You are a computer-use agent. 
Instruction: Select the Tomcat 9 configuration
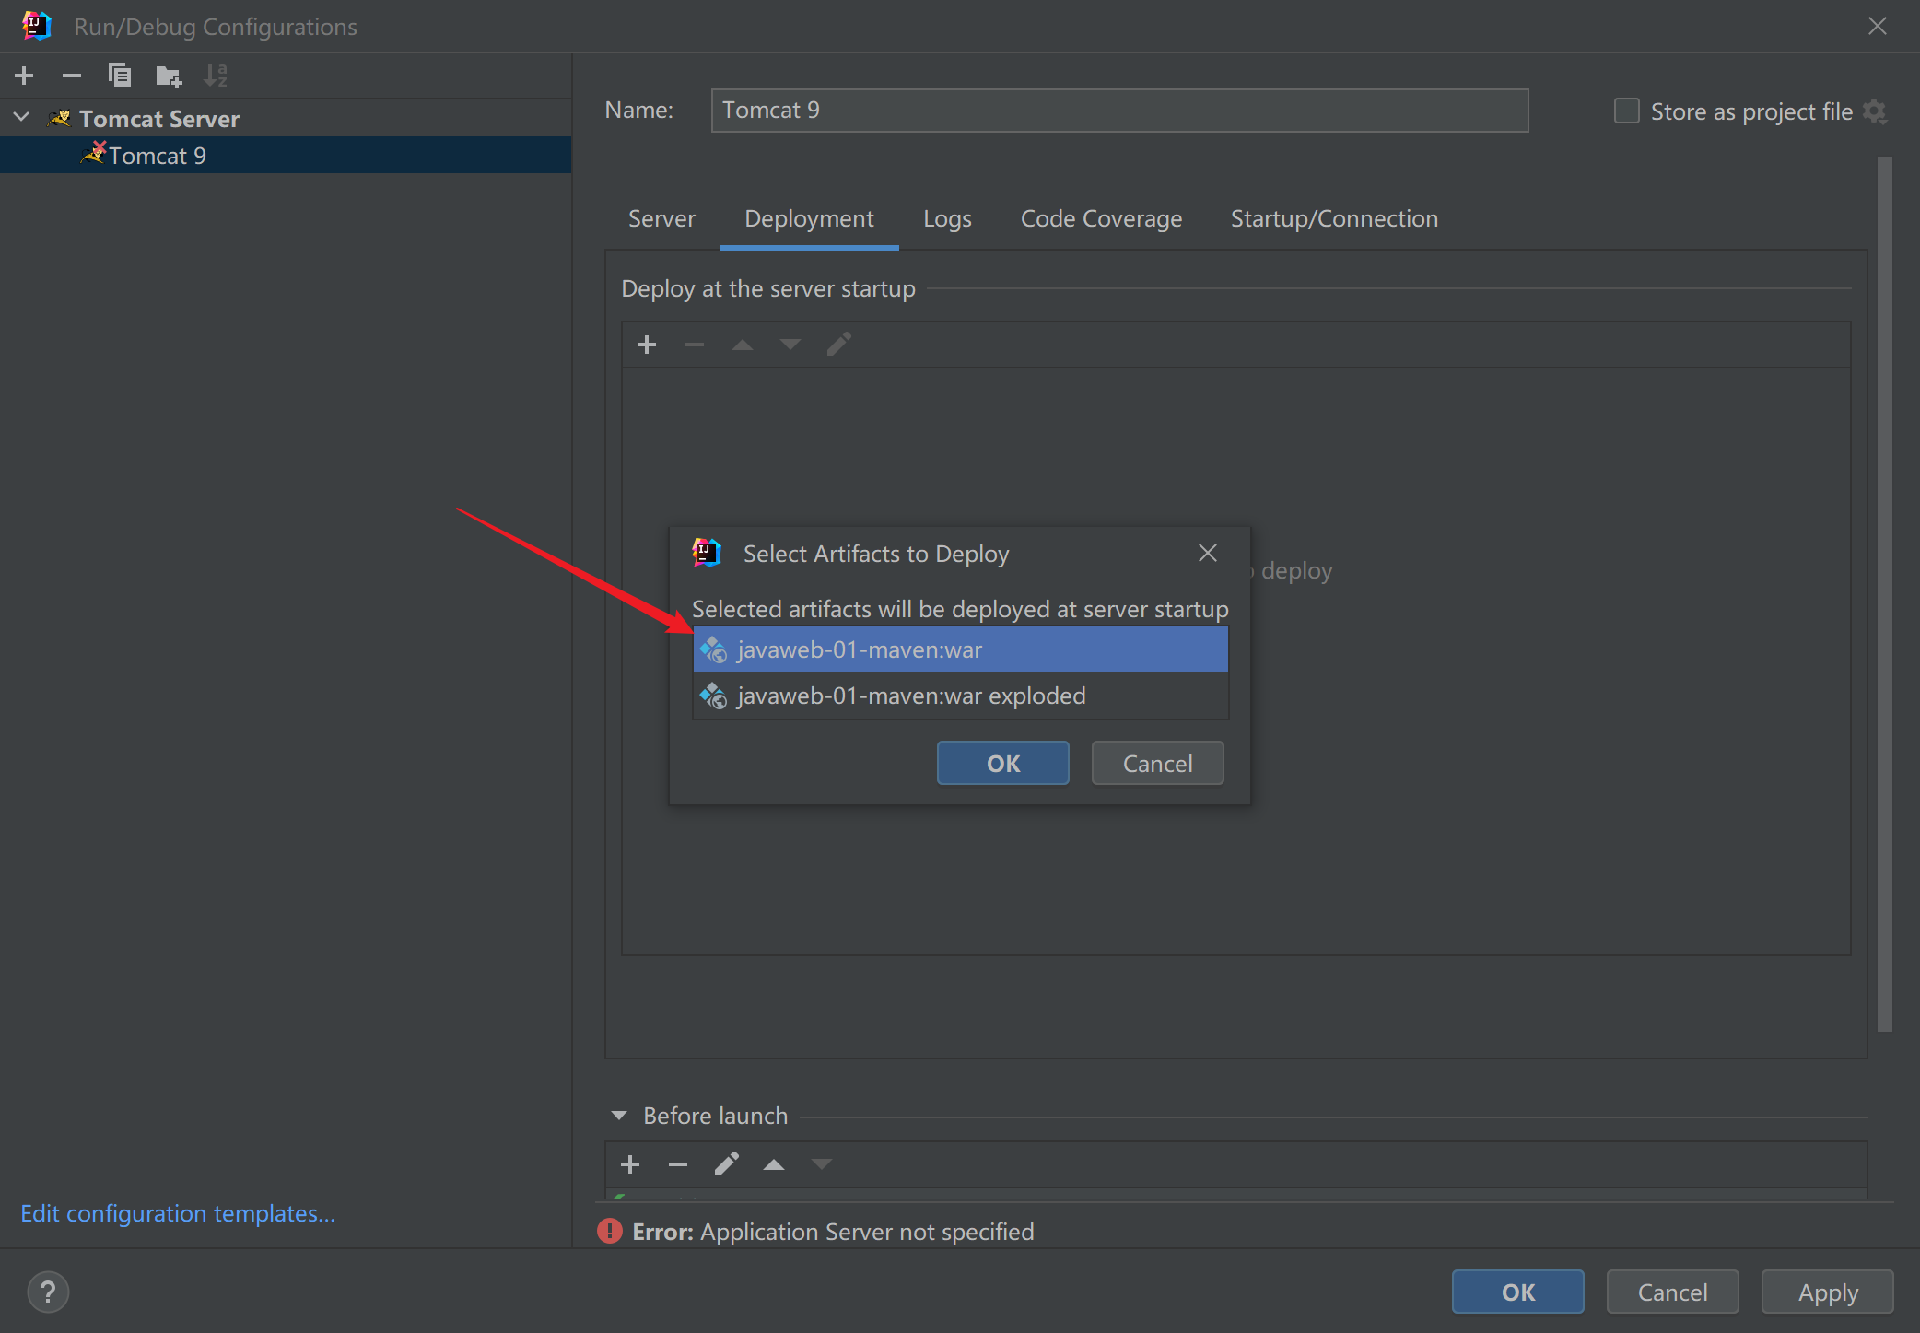pos(286,156)
